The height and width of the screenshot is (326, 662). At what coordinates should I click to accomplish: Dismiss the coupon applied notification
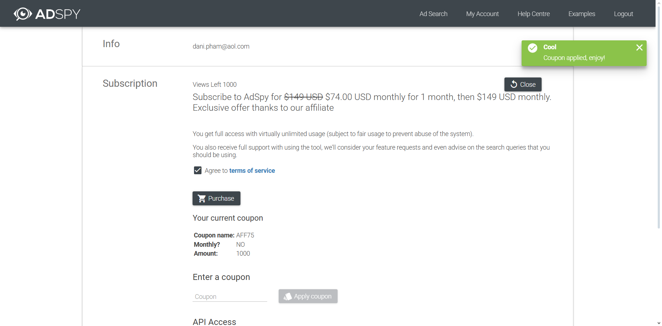tap(639, 47)
